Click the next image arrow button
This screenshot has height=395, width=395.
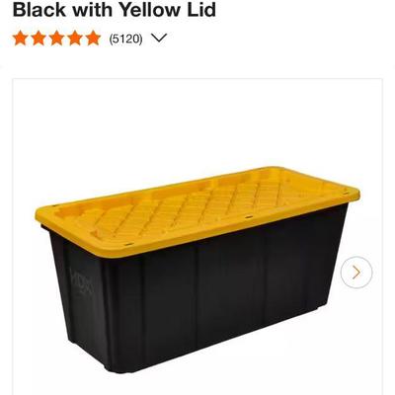(x=356, y=273)
